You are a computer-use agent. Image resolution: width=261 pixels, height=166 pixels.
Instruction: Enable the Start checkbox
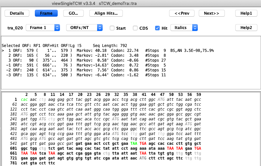pyautogui.click(x=112, y=28)
